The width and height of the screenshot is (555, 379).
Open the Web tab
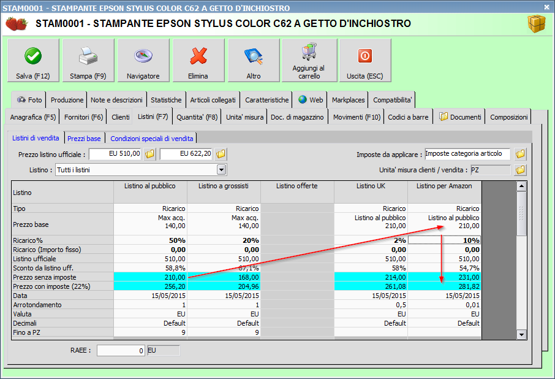(x=311, y=100)
